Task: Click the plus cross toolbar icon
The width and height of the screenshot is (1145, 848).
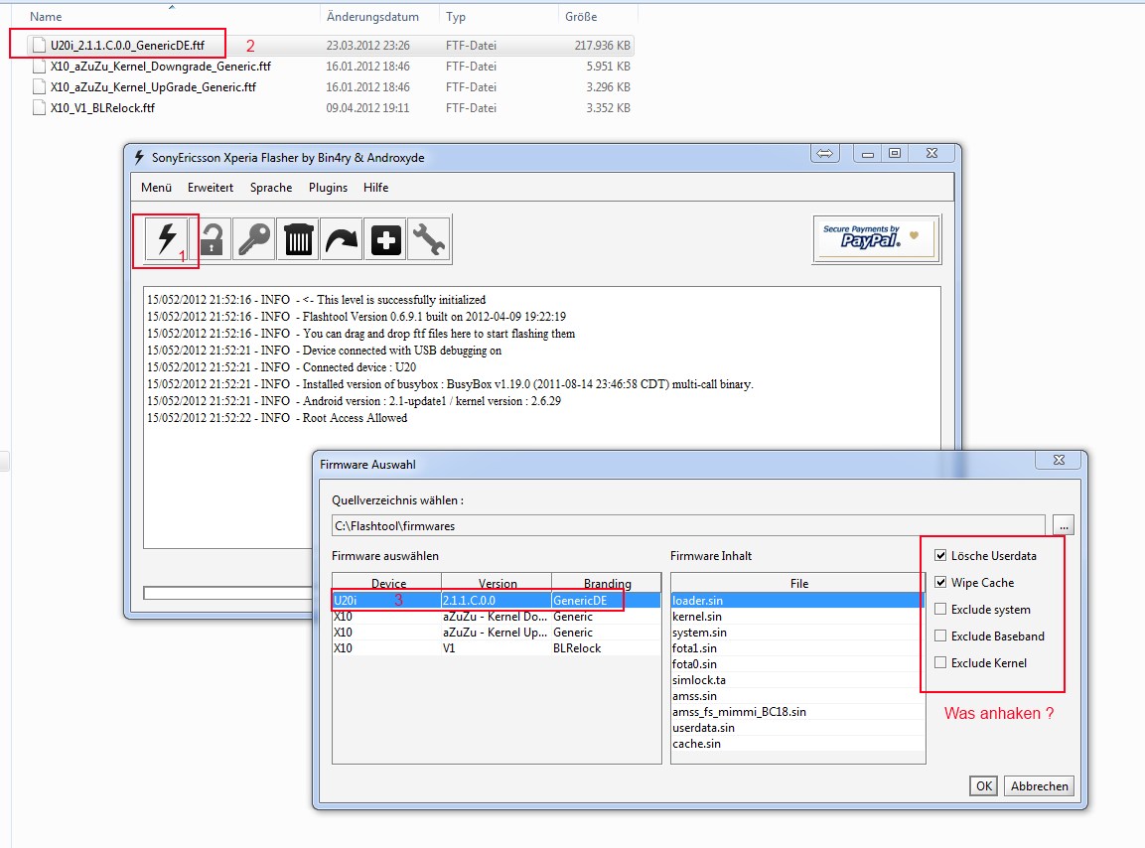Action: click(x=385, y=239)
